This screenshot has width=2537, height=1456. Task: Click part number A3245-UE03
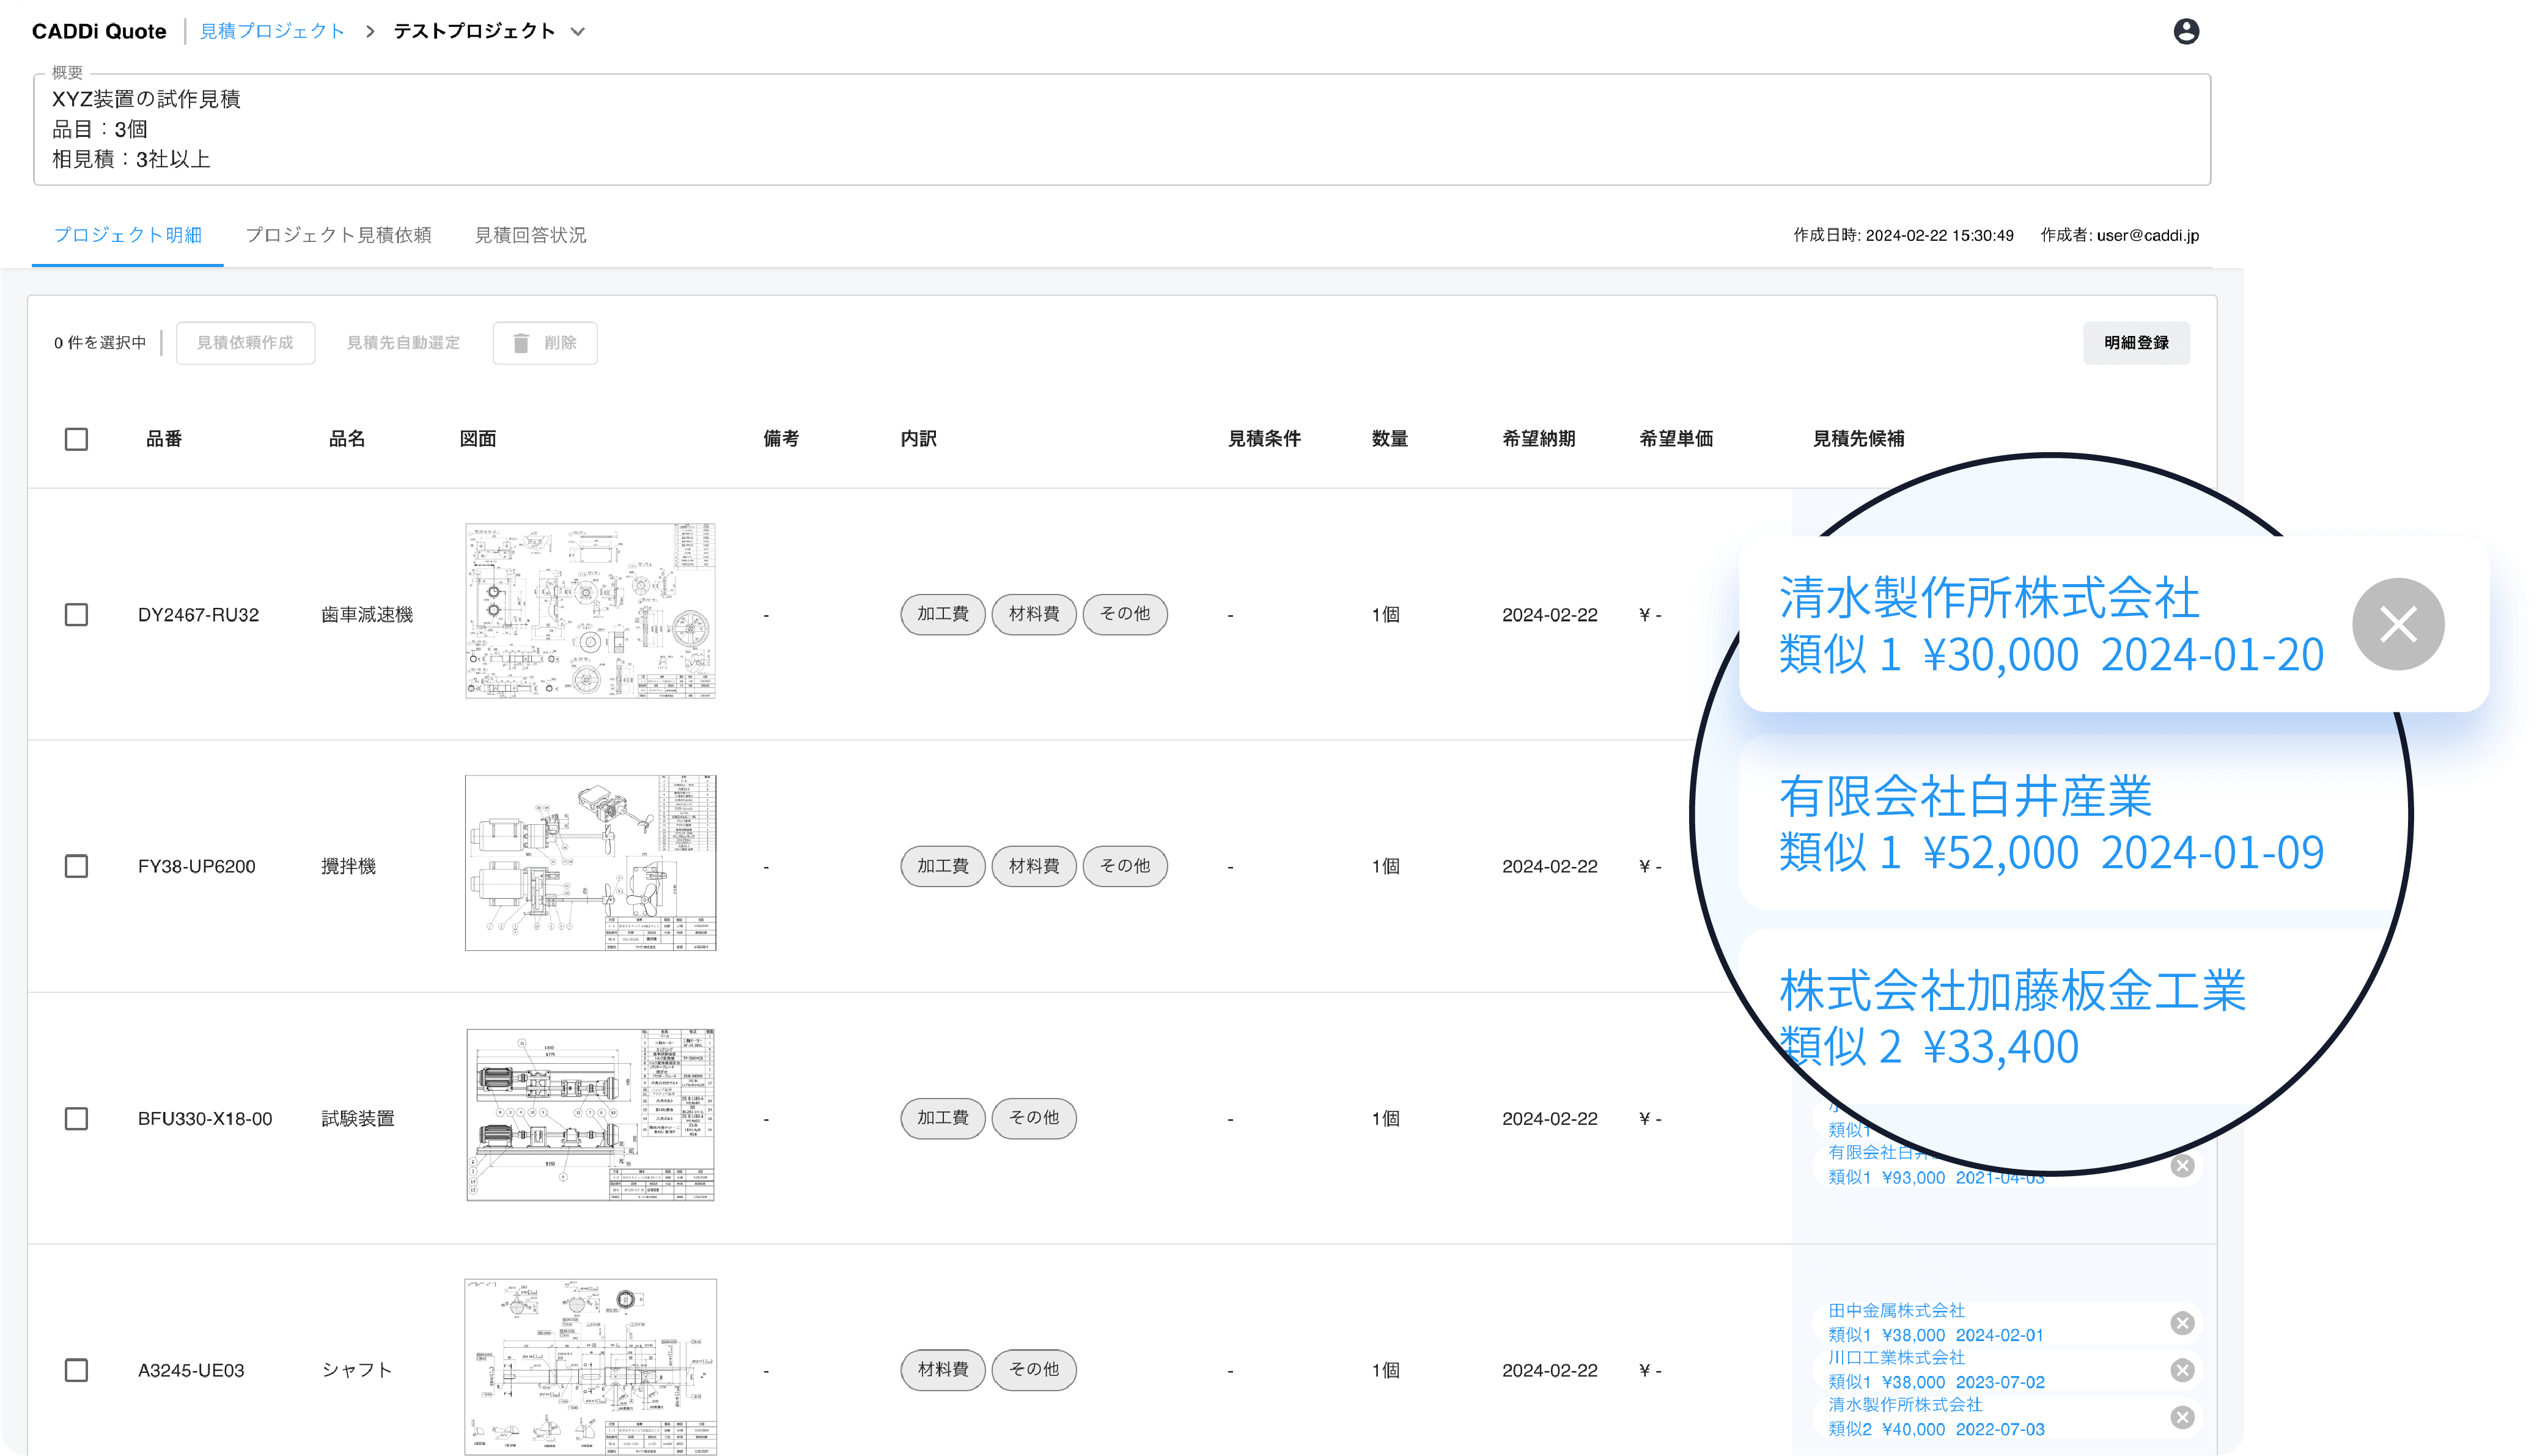[190, 1371]
